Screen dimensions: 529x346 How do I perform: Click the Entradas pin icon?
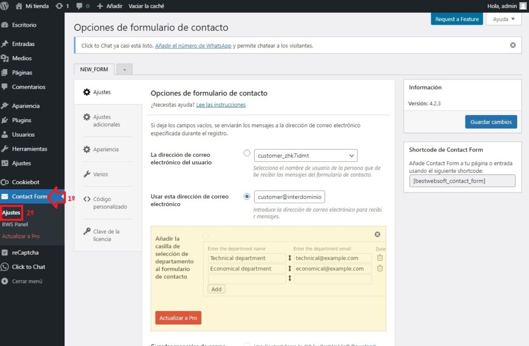point(5,44)
